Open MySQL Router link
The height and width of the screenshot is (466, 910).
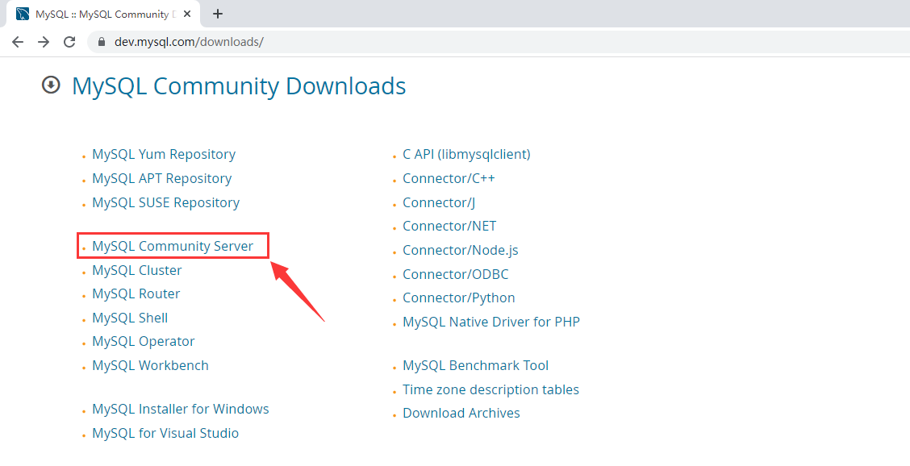click(136, 293)
